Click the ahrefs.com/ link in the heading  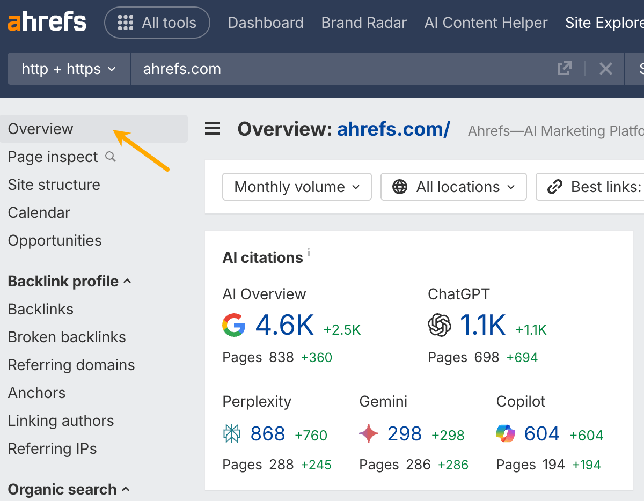pyautogui.click(x=393, y=129)
